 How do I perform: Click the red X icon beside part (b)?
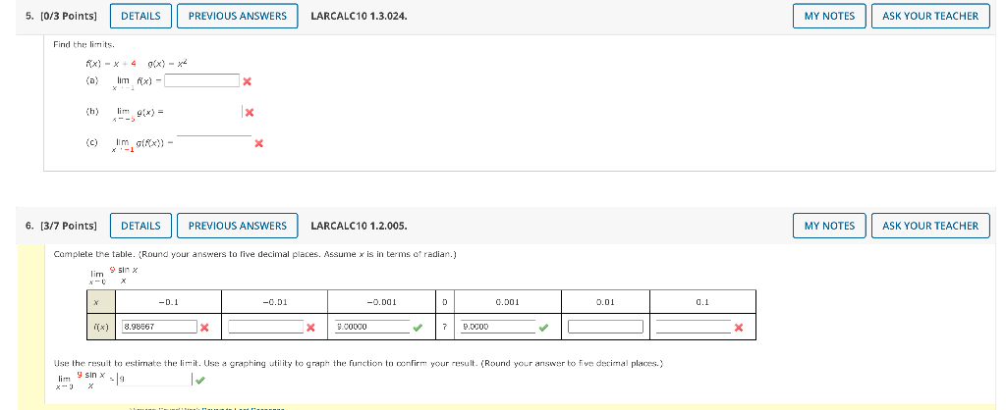(x=250, y=113)
